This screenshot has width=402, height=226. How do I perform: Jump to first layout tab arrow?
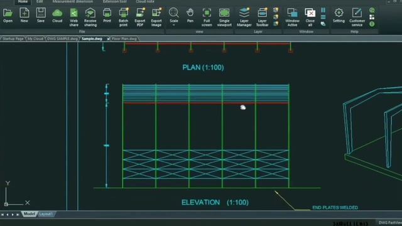pos(3,214)
